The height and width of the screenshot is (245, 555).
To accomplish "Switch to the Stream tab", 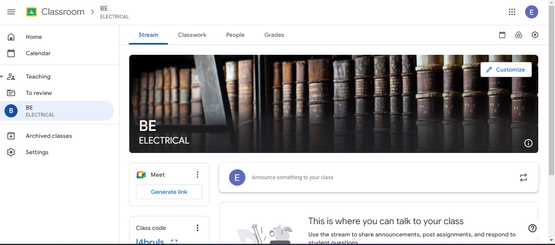I will click(148, 35).
